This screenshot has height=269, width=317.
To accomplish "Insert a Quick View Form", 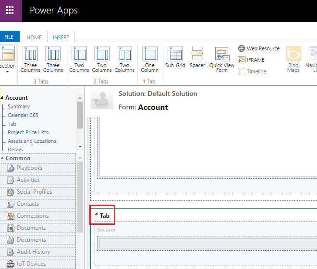I will tap(222, 59).
